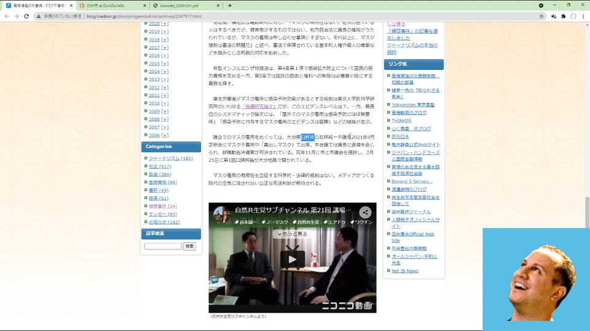Click the not-secure warning icon in address bar
Screen dimensions: 590x331
coord(38,16)
